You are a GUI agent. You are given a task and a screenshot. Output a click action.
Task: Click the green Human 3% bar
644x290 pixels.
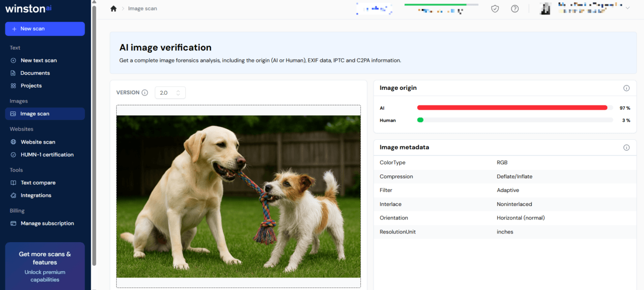[x=420, y=120]
